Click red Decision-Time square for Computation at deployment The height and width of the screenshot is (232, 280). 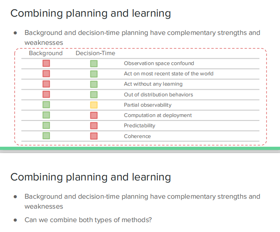pyautogui.click(x=94, y=115)
